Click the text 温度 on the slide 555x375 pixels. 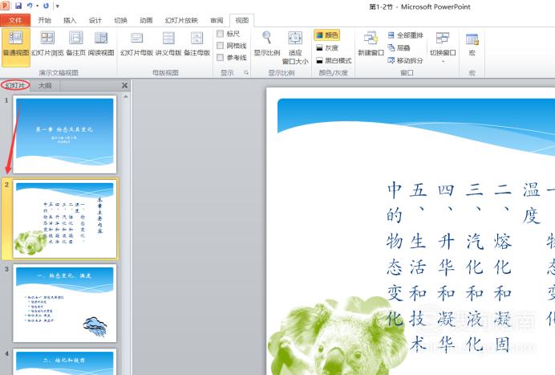(532, 203)
